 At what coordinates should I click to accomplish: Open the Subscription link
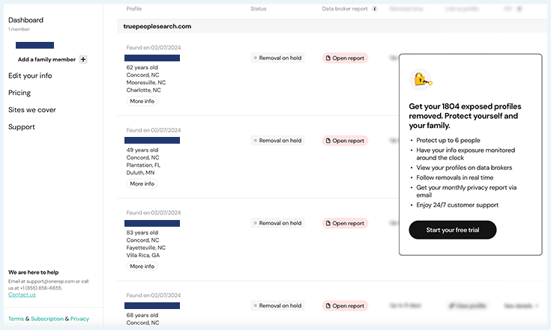pyautogui.click(x=47, y=319)
